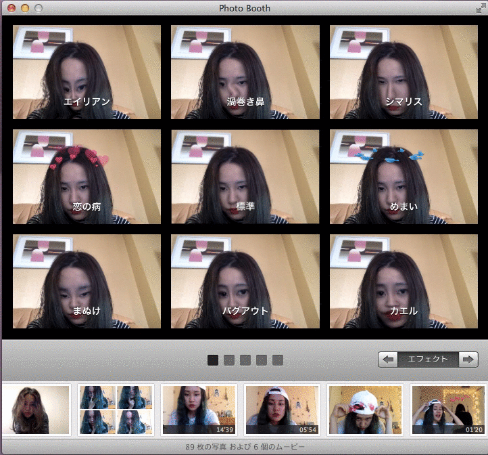The height and width of the screenshot is (455, 488).
Task: Select the シマリス effect preview
Action: pos(404,72)
